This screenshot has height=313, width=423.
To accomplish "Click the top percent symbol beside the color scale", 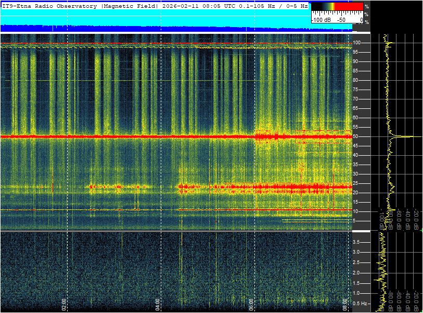I will tap(366, 6).
